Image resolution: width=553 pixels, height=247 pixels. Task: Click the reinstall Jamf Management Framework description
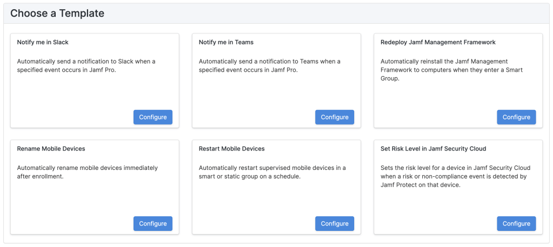451,70
